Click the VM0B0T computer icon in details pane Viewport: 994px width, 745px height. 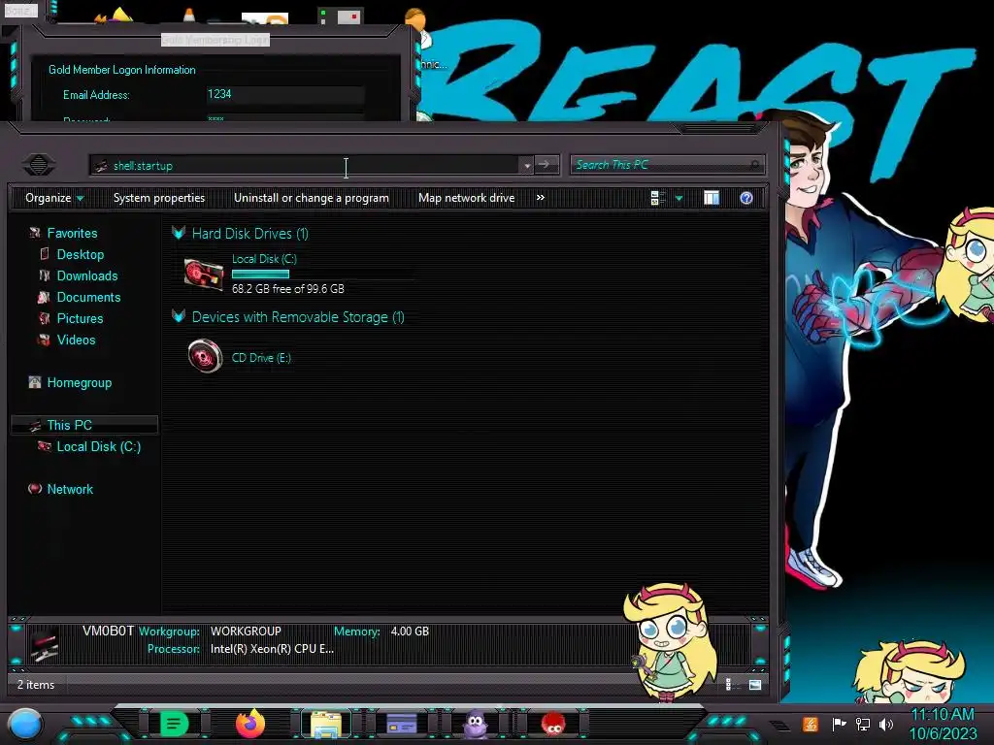point(45,644)
